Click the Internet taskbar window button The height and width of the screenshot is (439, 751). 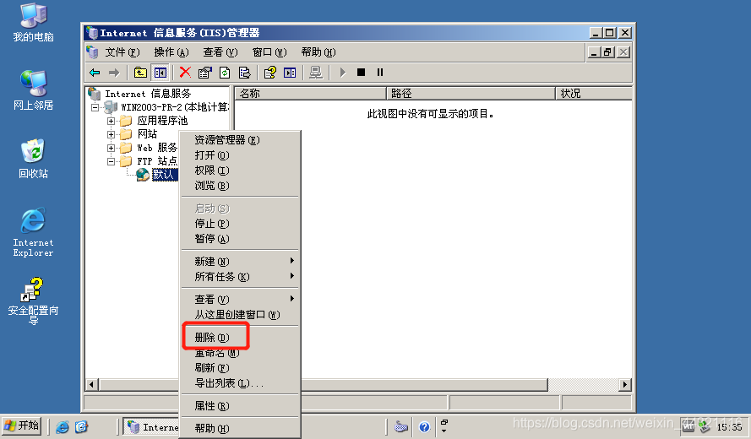pos(151,426)
